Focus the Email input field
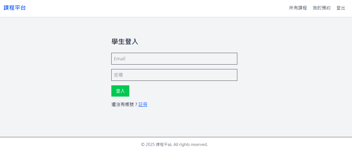The width and height of the screenshot is (352, 151). point(174,59)
